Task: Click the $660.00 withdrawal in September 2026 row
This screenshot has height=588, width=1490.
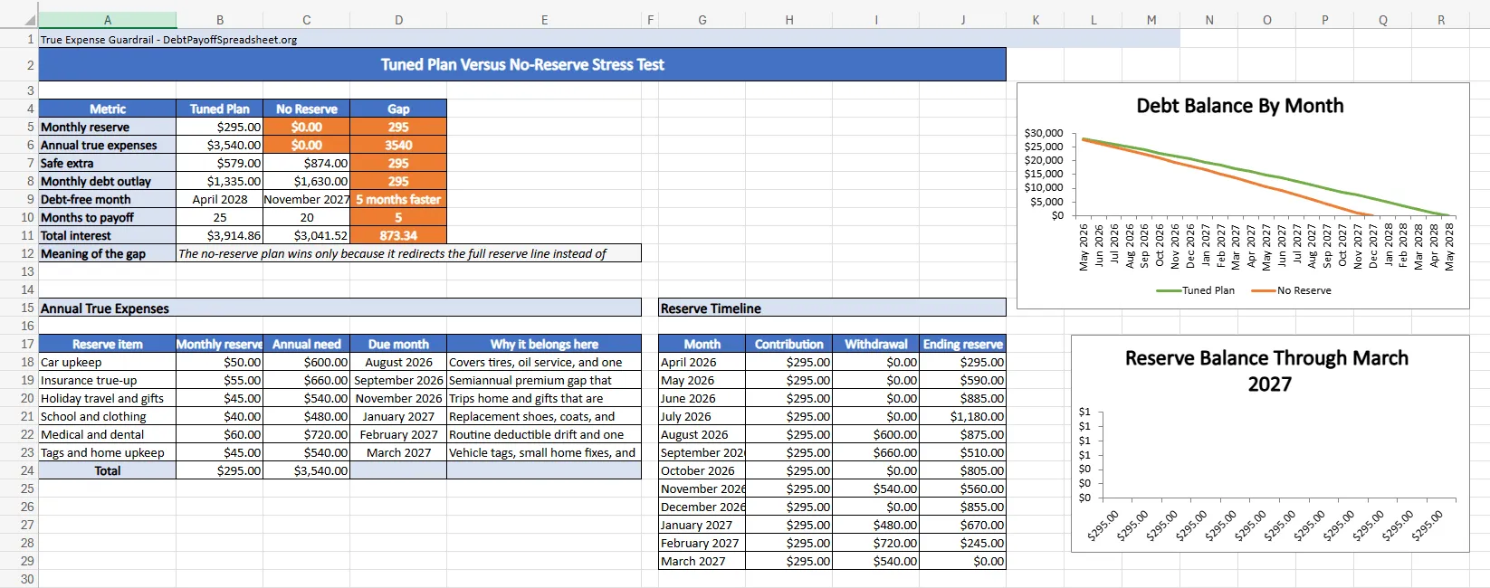Action: (x=875, y=452)
